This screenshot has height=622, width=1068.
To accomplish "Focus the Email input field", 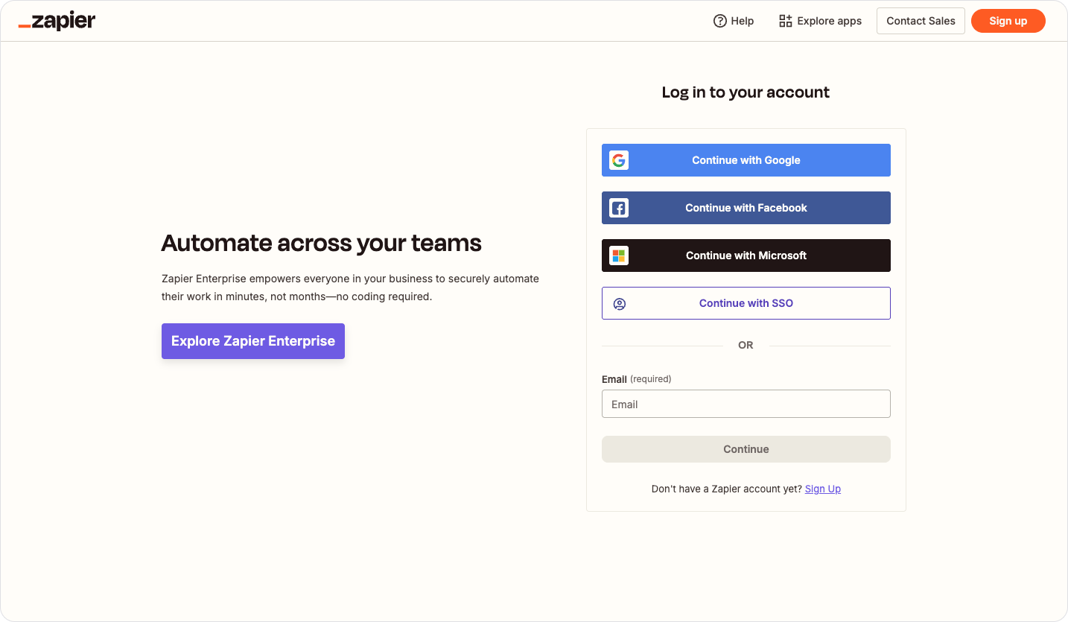I will [746, 404].
